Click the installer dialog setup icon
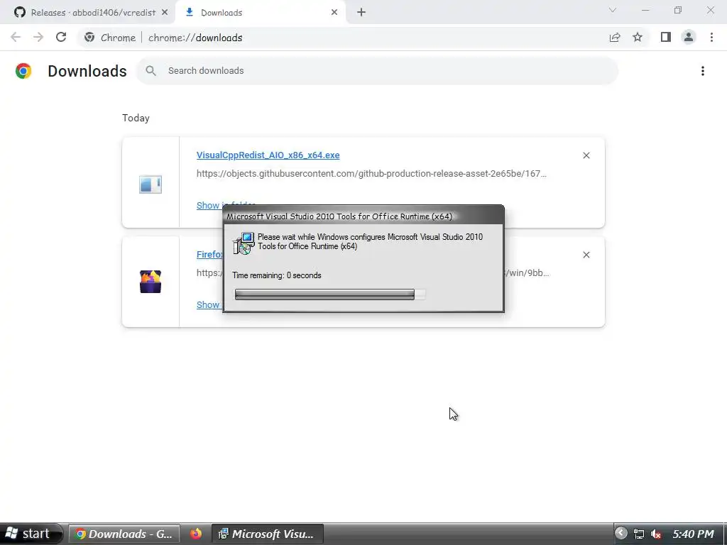This screenshot has width=727, height=545. pos(244,243)
